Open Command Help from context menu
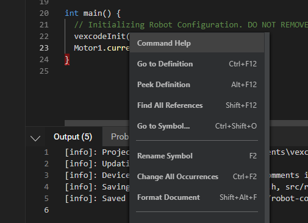Screen dimensions: 308x223 click(x=197, y=43)
